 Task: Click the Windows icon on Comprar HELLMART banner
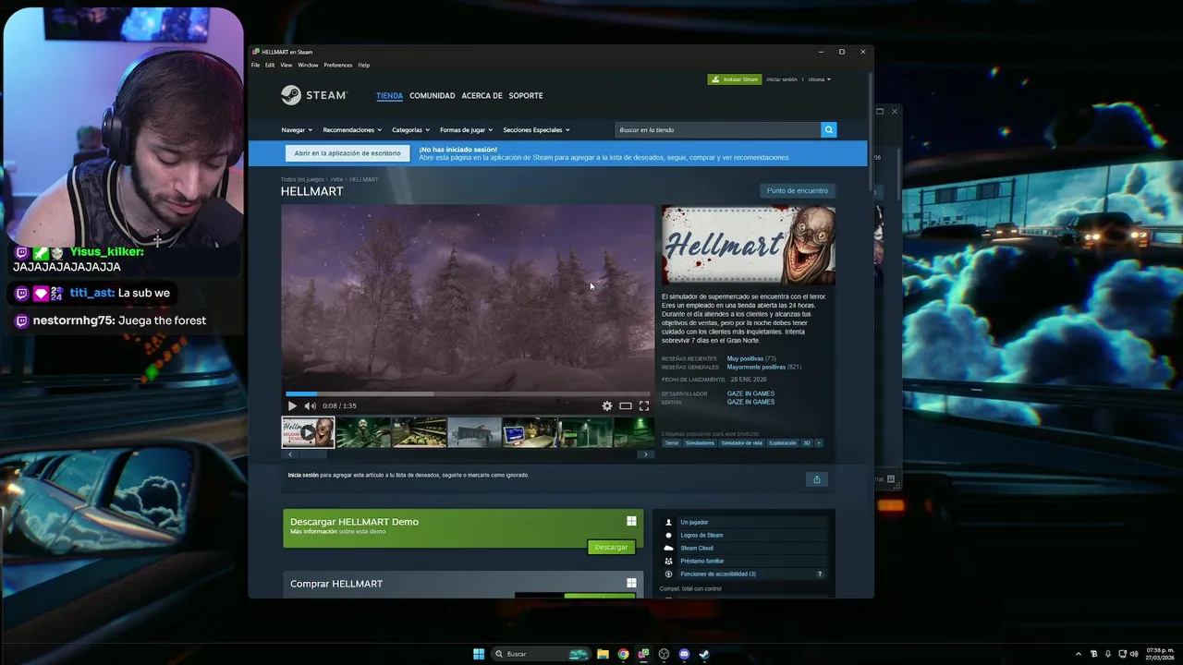pos(631,583)
